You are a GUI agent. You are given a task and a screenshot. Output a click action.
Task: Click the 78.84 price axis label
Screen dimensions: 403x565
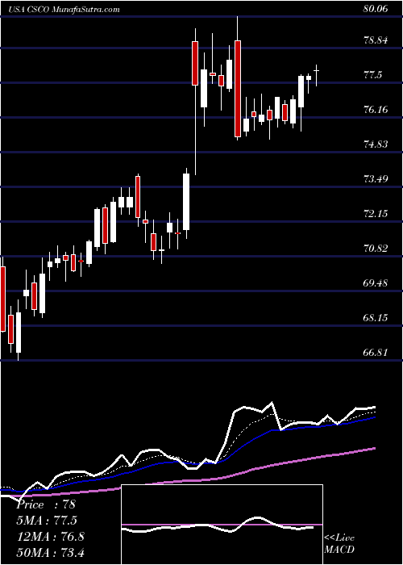coord(376,40)
